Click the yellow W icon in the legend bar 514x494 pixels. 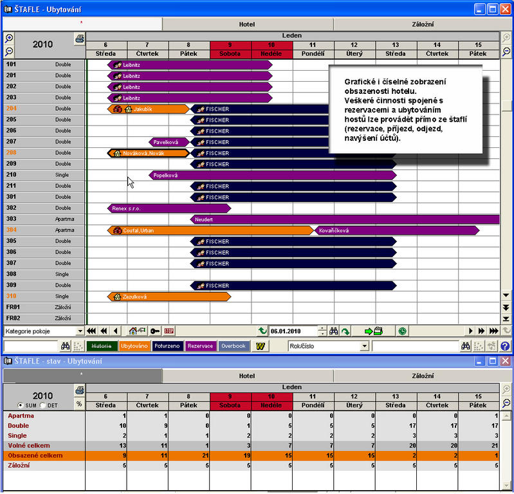pyautogui.click(x=261, y=346)
